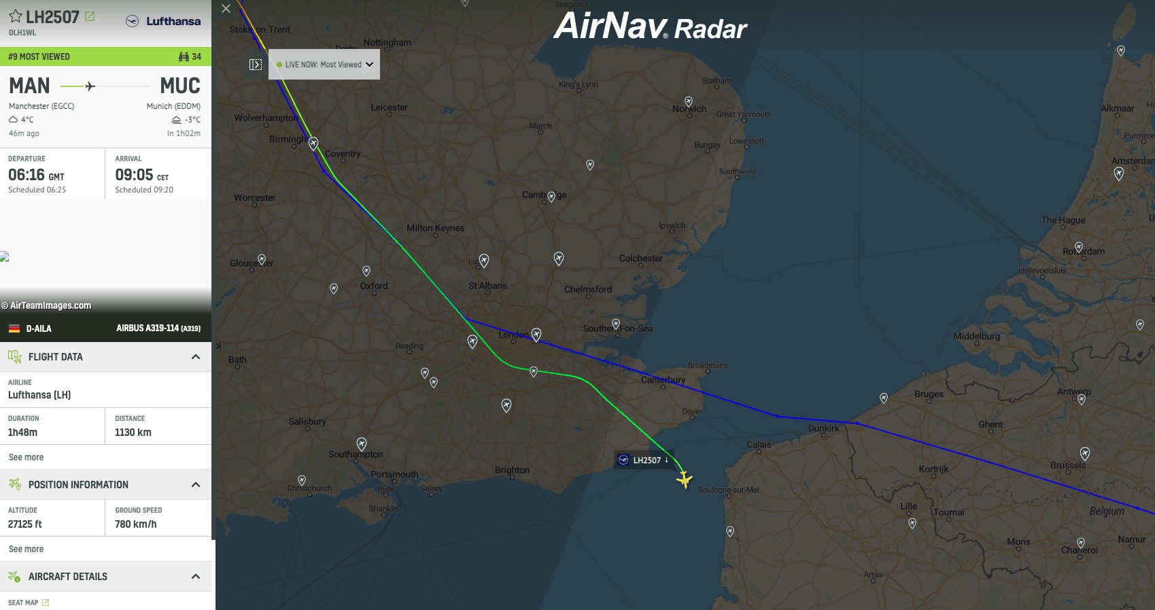
Task: Open the SEAT MAP link
Action: pyautogui.click(x=29, y=603)
